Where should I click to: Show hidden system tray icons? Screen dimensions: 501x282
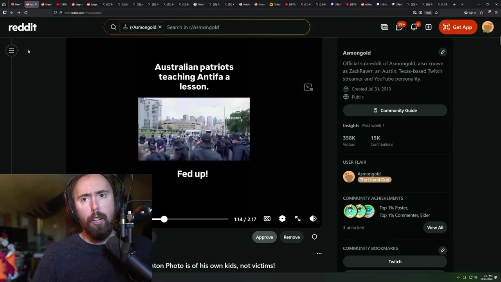click(458, 277)
